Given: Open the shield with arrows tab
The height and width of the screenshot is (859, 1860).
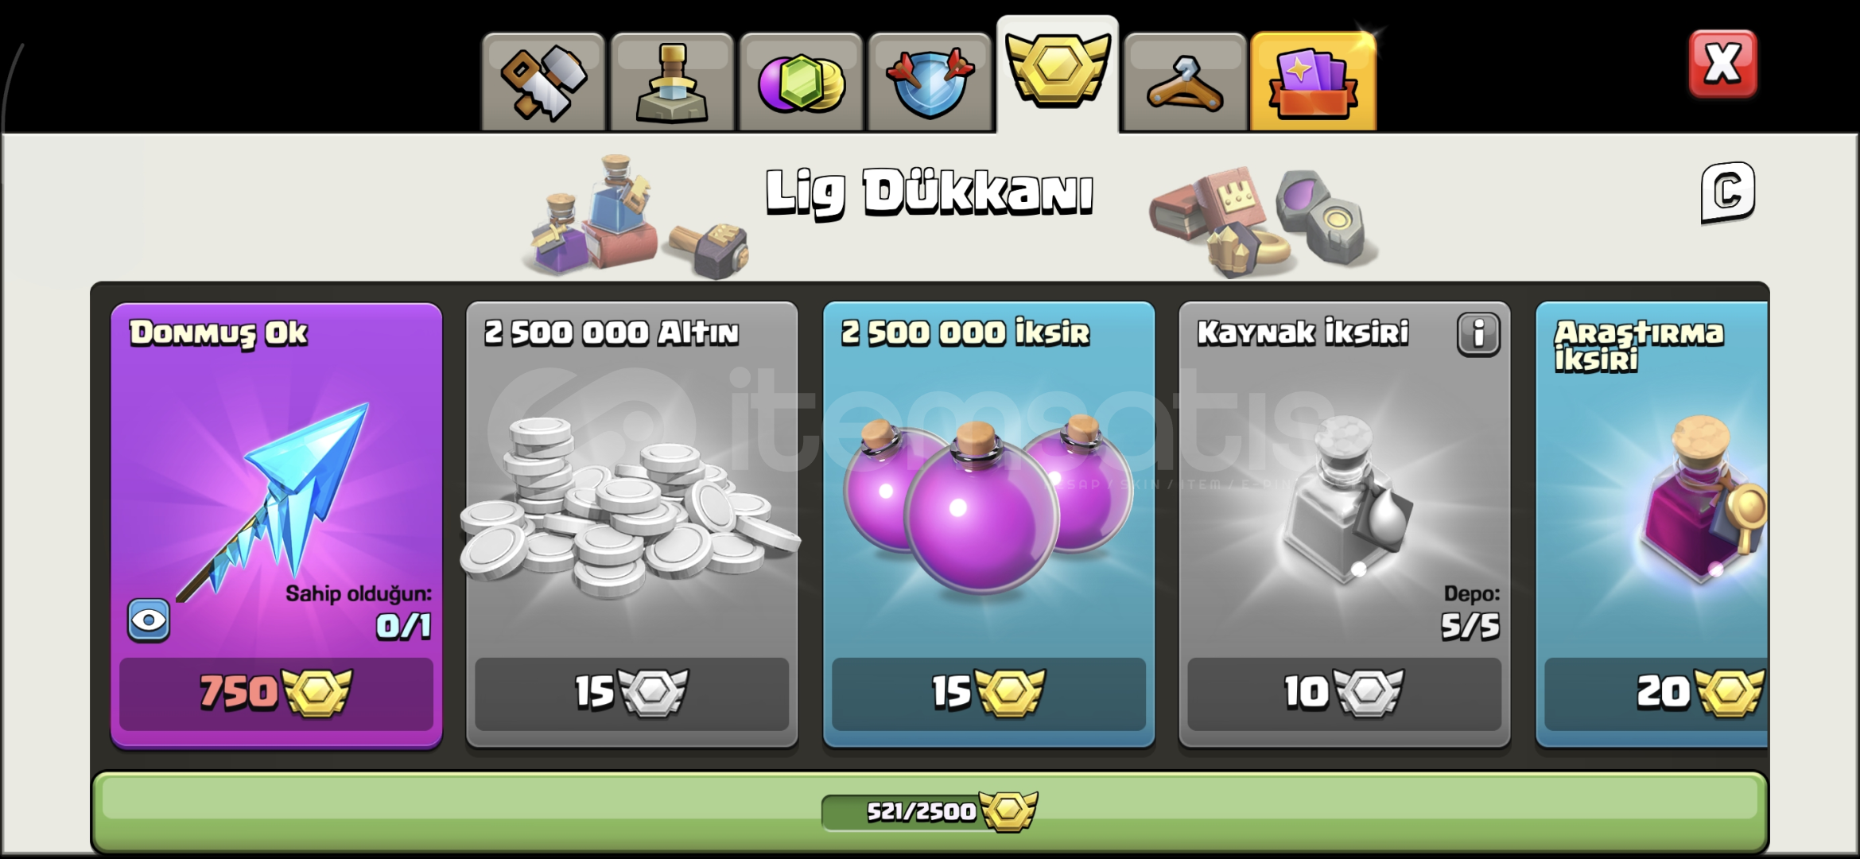Looking at the screenshot, I should 930,83.
